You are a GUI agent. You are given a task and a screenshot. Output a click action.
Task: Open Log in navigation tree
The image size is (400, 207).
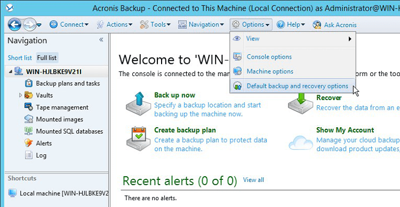click(41, 155)
